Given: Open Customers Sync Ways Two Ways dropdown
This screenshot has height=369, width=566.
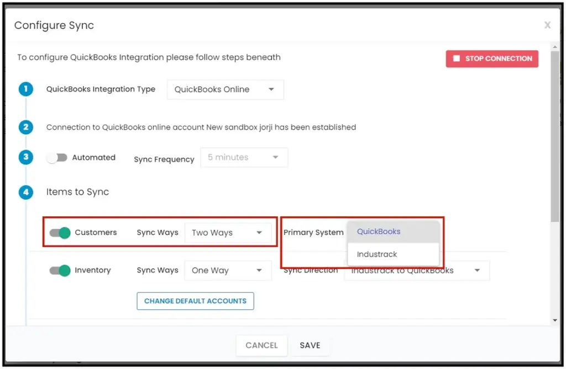Looking at the screenshot, I should 228,233.
